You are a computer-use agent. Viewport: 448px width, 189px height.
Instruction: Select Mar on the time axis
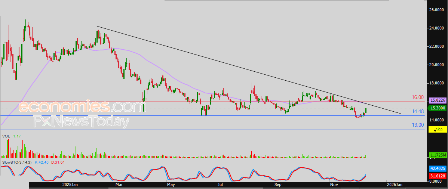pyautogui.click(x=119, y=185)
